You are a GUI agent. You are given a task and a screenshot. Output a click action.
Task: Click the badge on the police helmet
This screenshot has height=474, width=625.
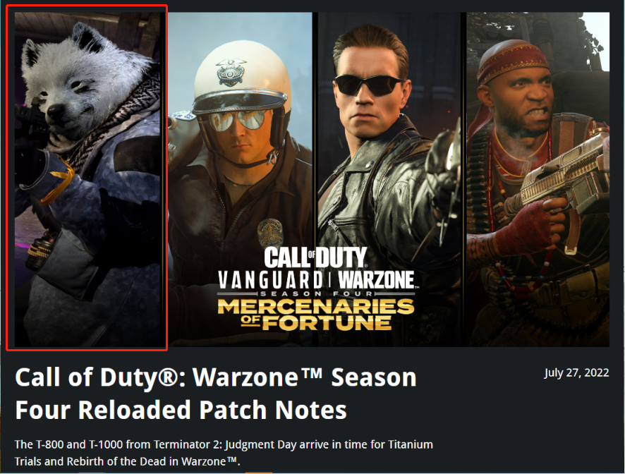point(232,72)
